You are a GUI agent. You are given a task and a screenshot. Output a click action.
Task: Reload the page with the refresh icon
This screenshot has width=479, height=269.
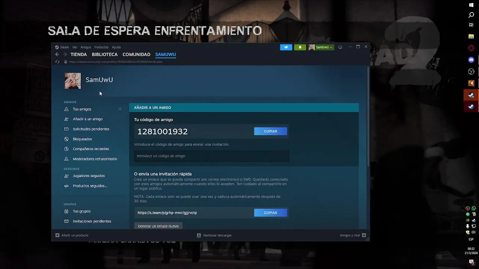point(57,62)
